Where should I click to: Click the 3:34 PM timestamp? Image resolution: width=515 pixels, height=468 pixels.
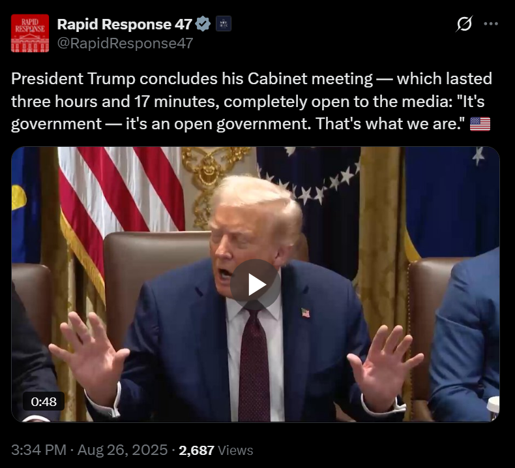(x=38, y=450)
